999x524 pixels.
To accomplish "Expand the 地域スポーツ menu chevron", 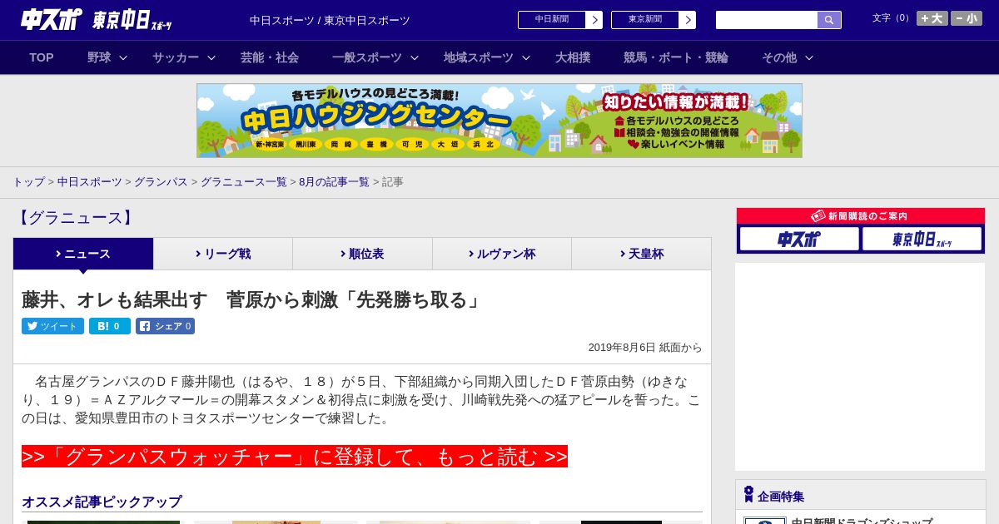I will (526, 58).
